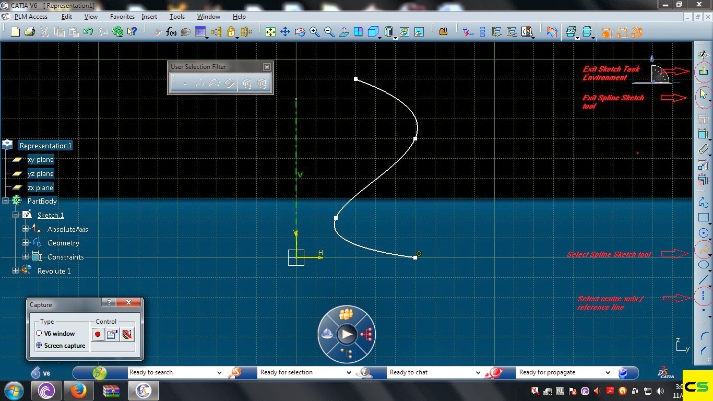Image resolution: width=713 pixels, height=401 pixels.
Task: Open Firefox from the taskbar
Action: (78, 391)
